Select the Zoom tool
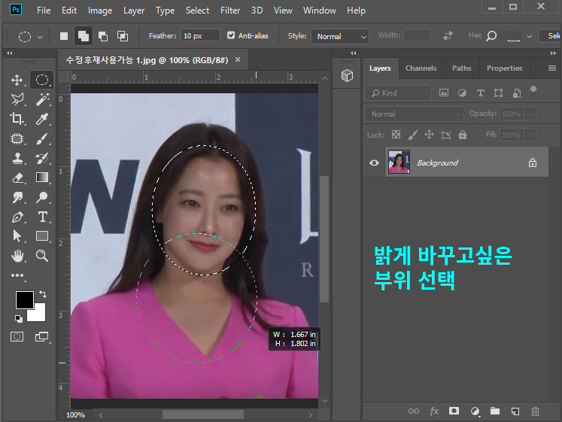Viewport: 562px width, 422px height. [42, 256]
